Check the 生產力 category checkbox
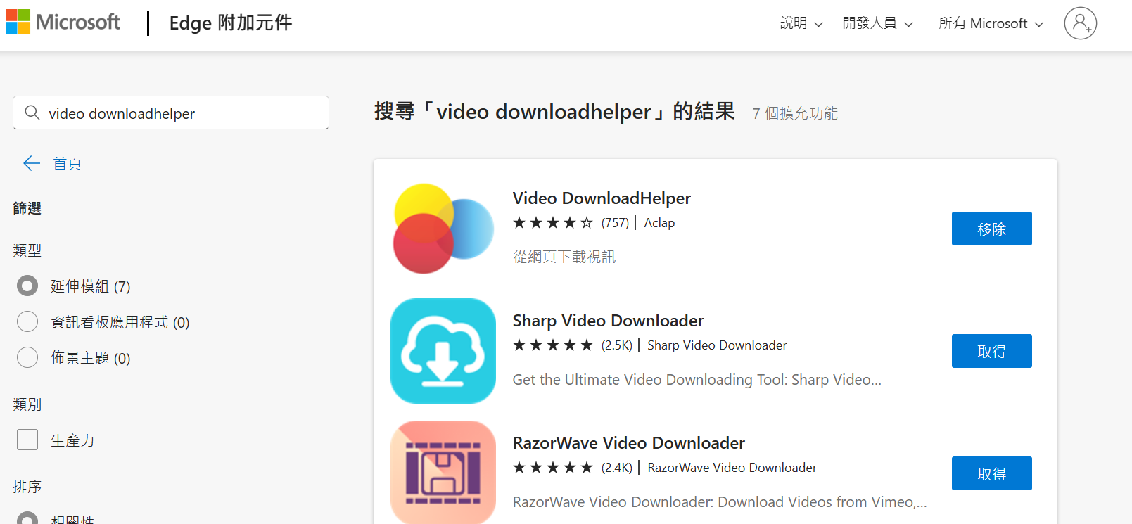 pyautogui.click(x=27, y=440)
